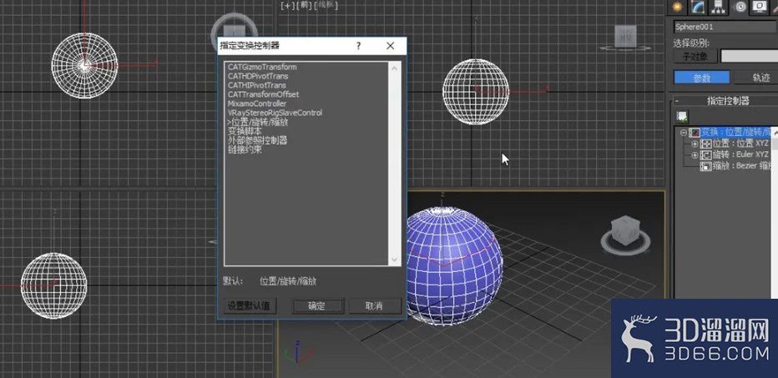The image size is (778, 378).
Task: Click the front viewport ViewCube
Action: [625, 37]
